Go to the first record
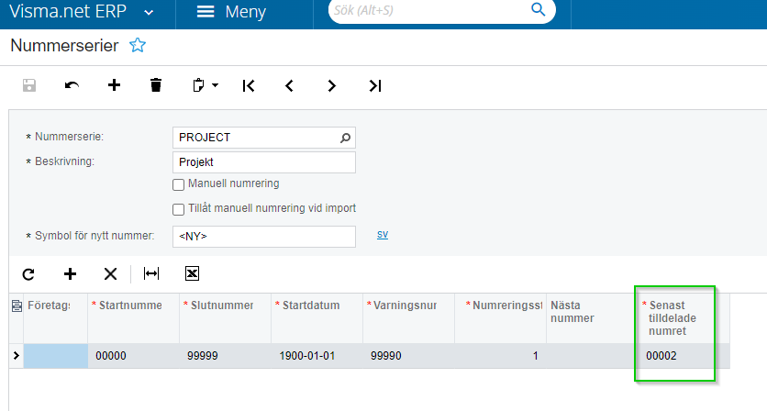Image resolution: width=767 pixels, height=411 pixels. point(249,85)
